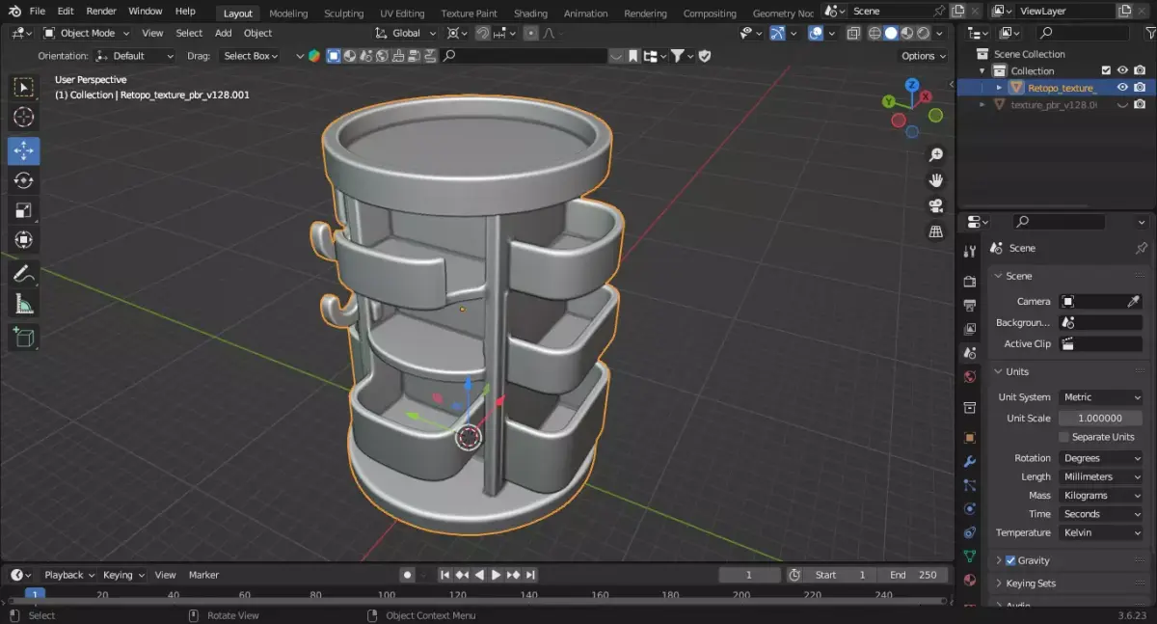Open the World properties tab
Viewport: 1157px width, 624px height.
coord(970,377)
